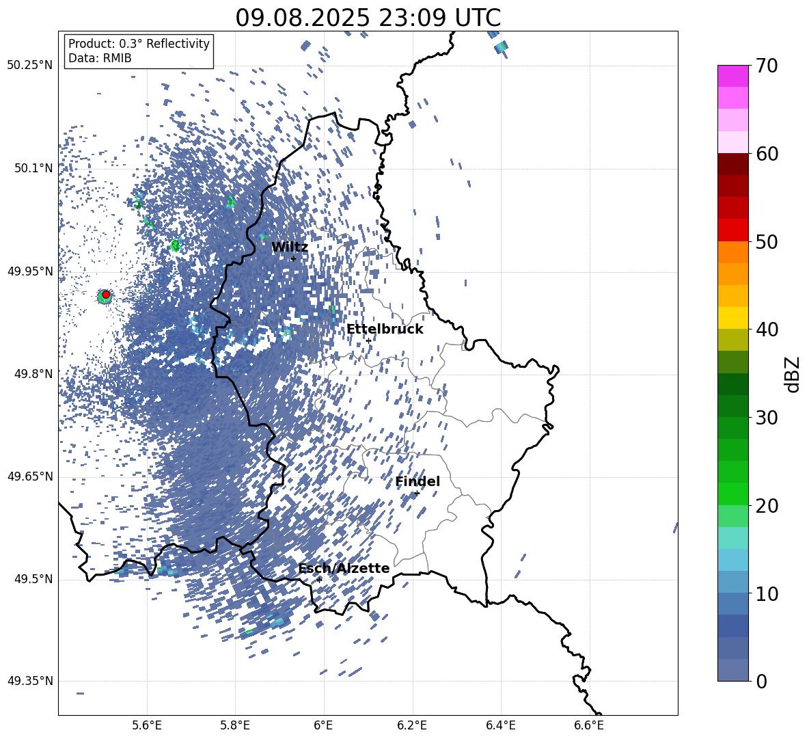Viewport: 809px width, 739px height.
Task: Pick the dark maroon swatch below 60
Action: (732, 164)
